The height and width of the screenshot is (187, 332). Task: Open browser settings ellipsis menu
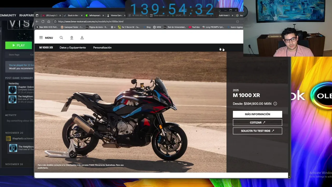click(x=237, y=22)
